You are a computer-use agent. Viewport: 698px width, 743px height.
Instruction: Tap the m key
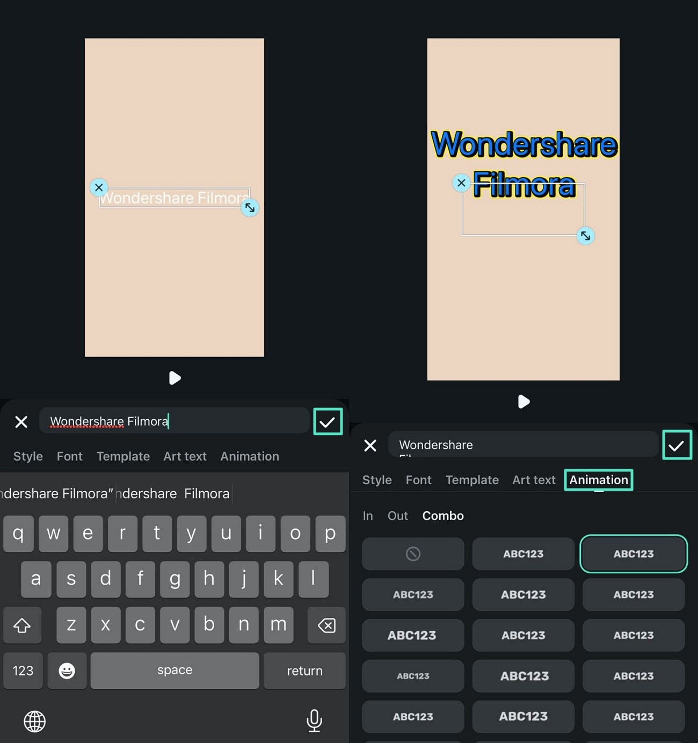pos(278,625)
